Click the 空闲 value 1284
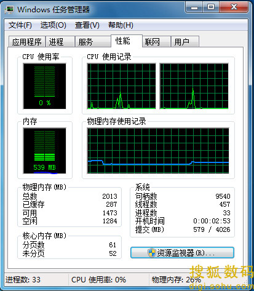 pyautogui.click(x=109, y=221)
